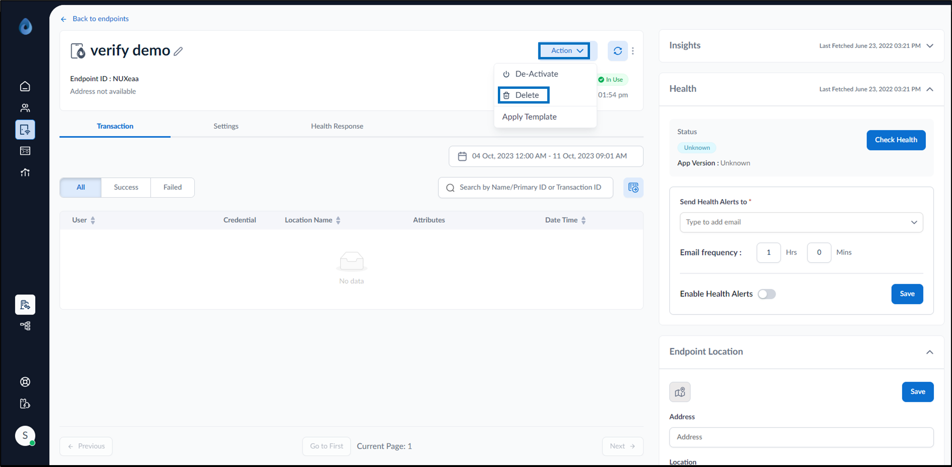Click the Go to First button
The width and height of the screenshot is (952, 467).
pyautogui.click(x=326, y=447)
